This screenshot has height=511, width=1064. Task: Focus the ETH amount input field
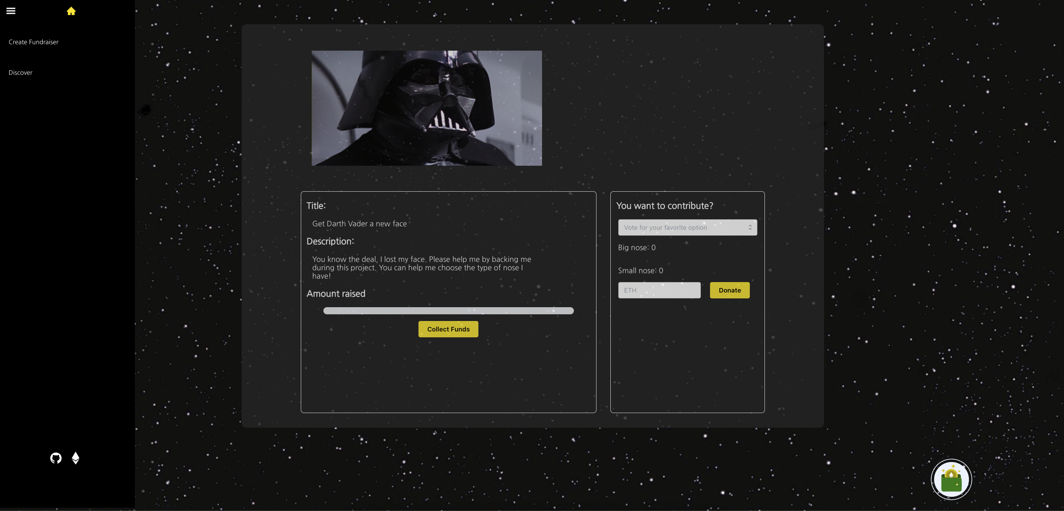pyautogui.click(x=659, y=290)
